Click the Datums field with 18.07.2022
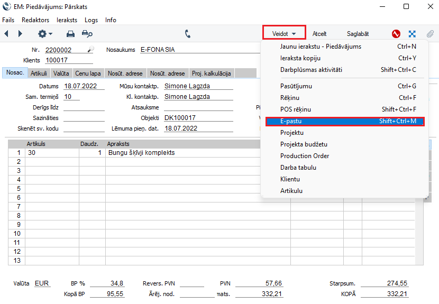Viewport: 439px width, 304px height. (84, 86)
